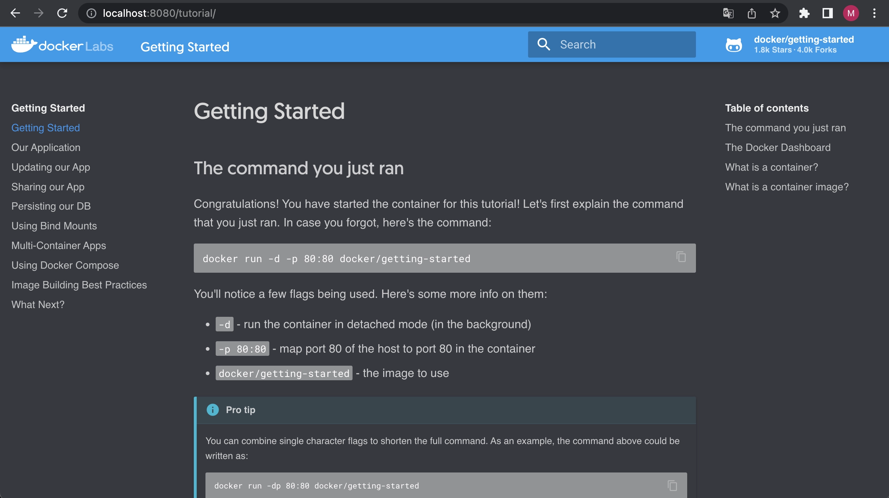Open Chrome three-dot menu
This screenshot has height=498, width=889.
[x=874, y=13]
